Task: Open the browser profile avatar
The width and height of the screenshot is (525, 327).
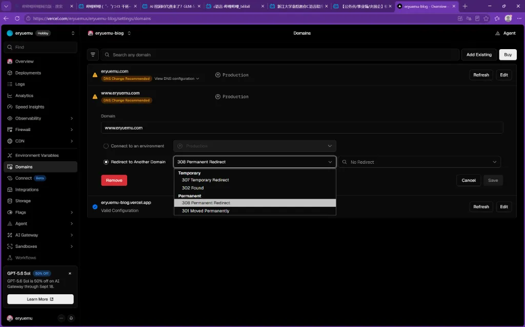Action: pyautogui.click(x=508, y=18)
